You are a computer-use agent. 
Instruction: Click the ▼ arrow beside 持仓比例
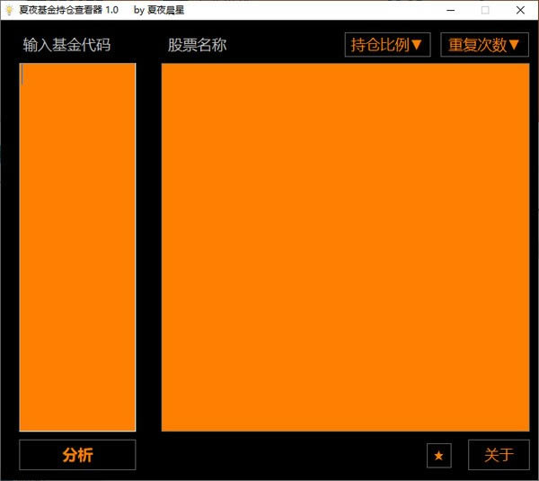(417, 45)
